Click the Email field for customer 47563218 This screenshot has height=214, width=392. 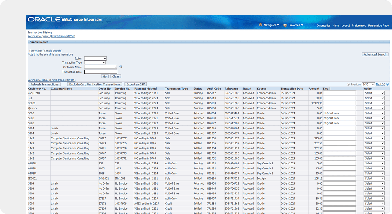pos(339,93)
